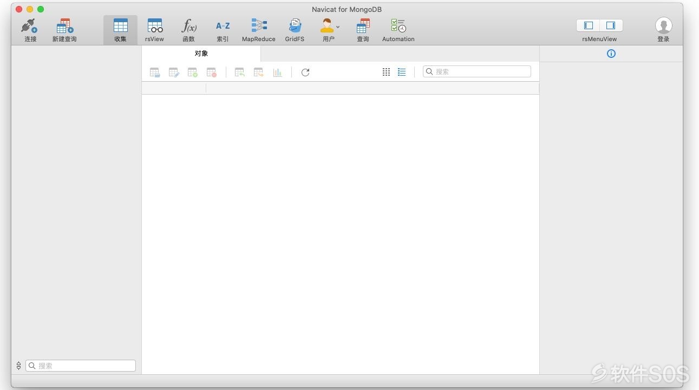This screenshot has height=390, width=699.
Task: Click the first column header in object list
Action: coord(174,88)
